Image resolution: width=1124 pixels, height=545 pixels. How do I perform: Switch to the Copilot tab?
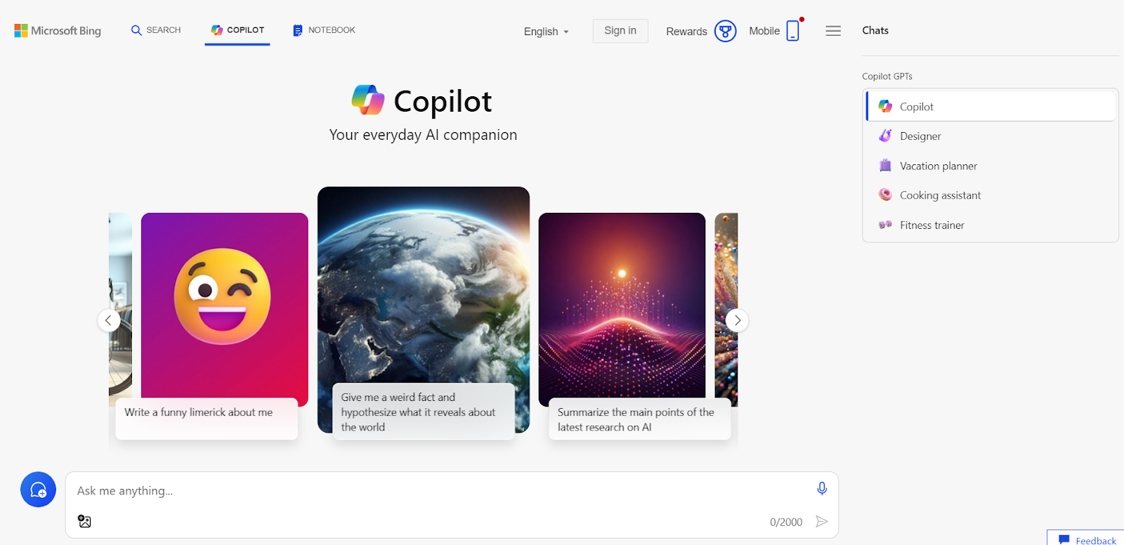click(x=237, y=30)
